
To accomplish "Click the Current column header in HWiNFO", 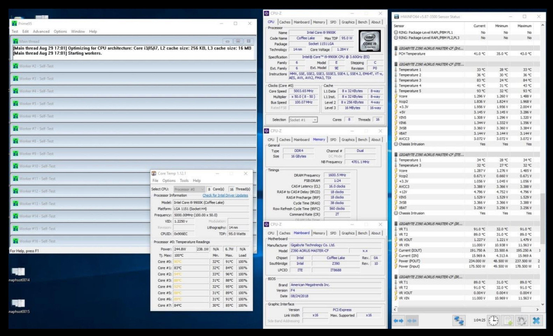I will [x=479, y=26].
